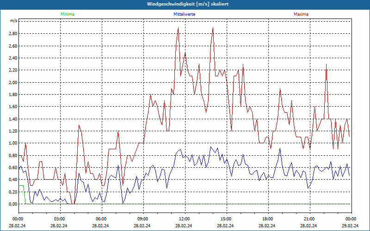Select the Mittelwerte legend label
This screenshot has height=231, width=370.
coord(185,14)
